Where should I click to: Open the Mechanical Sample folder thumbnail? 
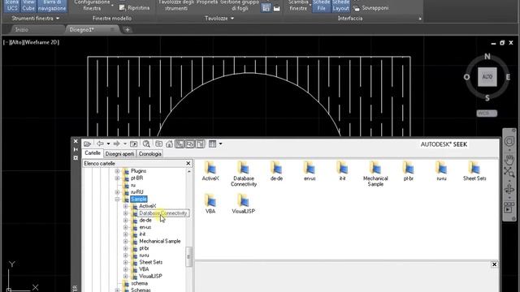pos(375,174)
